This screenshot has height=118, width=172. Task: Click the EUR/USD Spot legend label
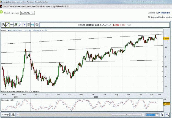tap(16, 30)
